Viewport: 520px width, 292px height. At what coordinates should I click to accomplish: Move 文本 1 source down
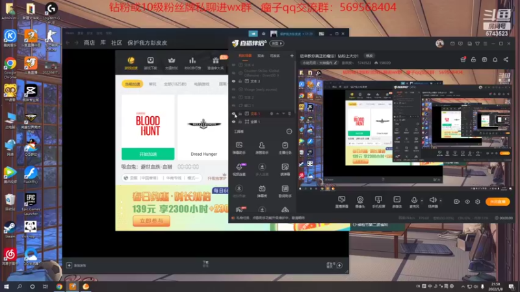[x=283, y=114]
